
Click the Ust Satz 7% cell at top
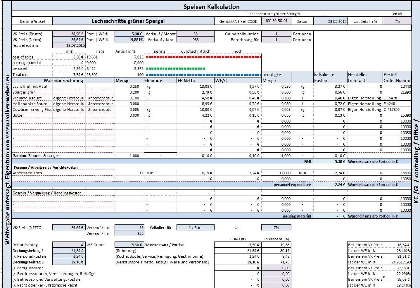pyautogui.click(x=397, y=21)
